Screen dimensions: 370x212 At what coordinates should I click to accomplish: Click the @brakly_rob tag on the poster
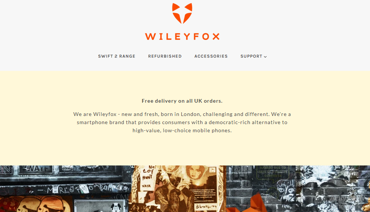click(206, 206)
